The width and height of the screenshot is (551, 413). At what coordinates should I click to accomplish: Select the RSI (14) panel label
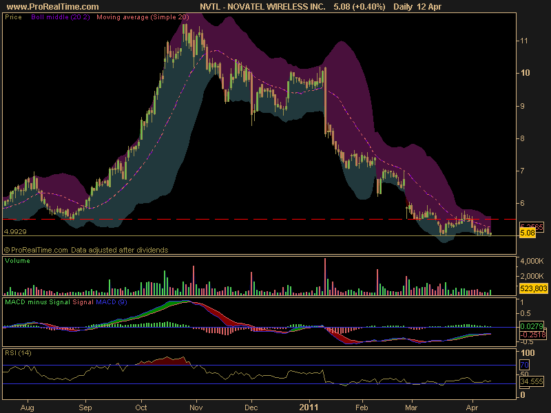click(18, 353)
